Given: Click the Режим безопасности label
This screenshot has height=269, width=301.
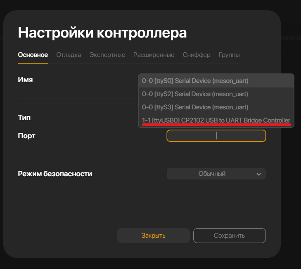Looking at the screenshot, I should click(55, 174).
